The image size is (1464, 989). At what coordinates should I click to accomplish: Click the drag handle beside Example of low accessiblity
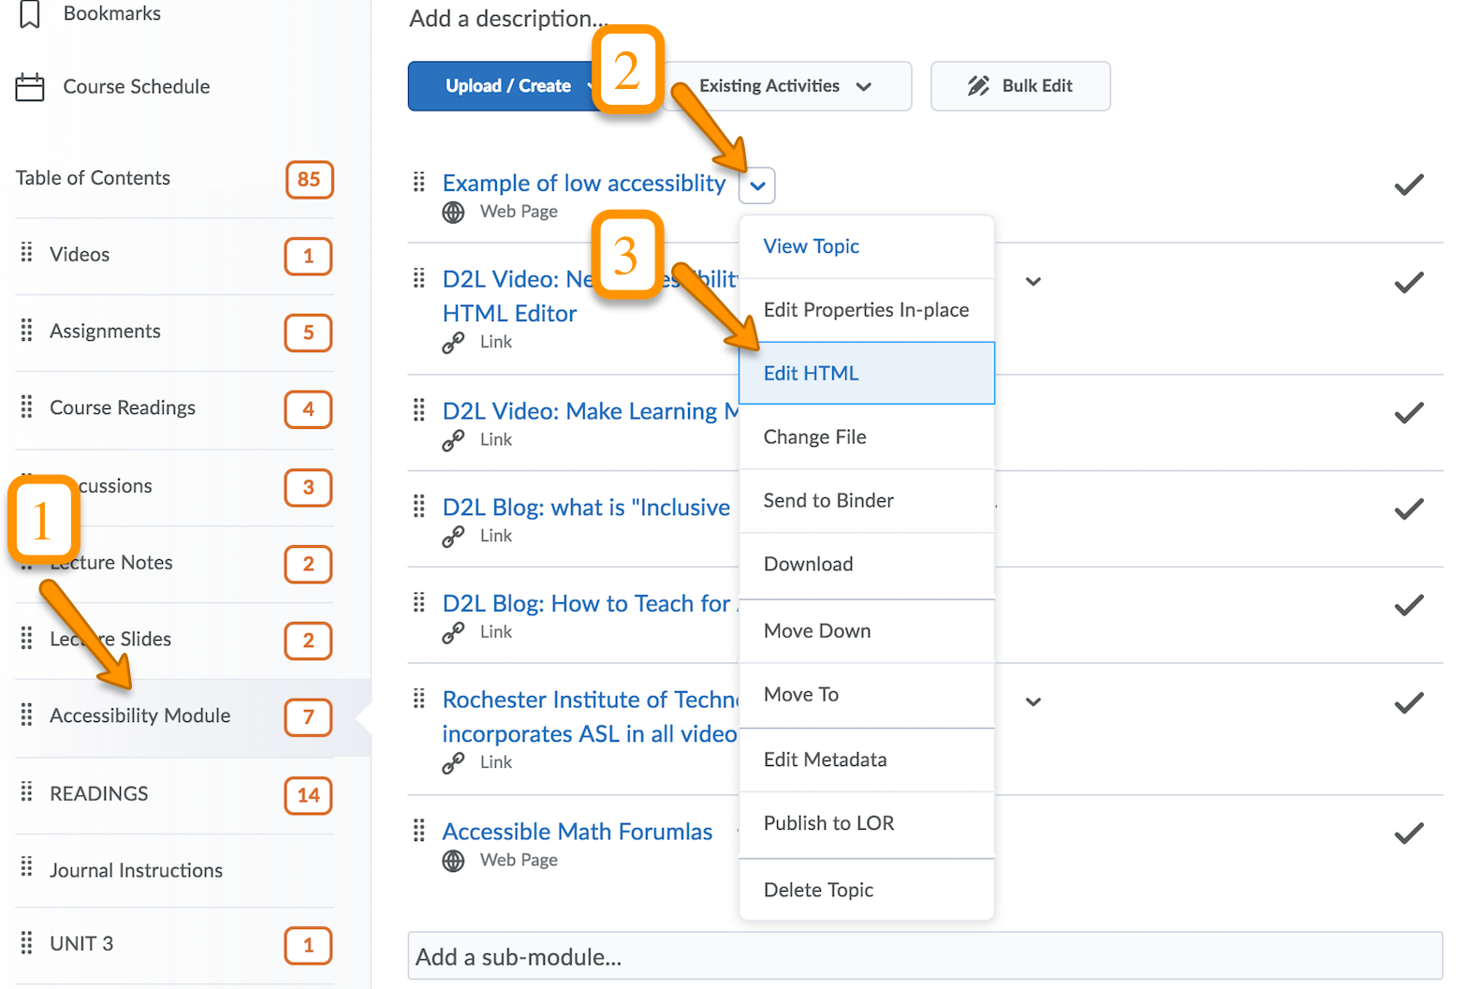(x=419, y=182)
